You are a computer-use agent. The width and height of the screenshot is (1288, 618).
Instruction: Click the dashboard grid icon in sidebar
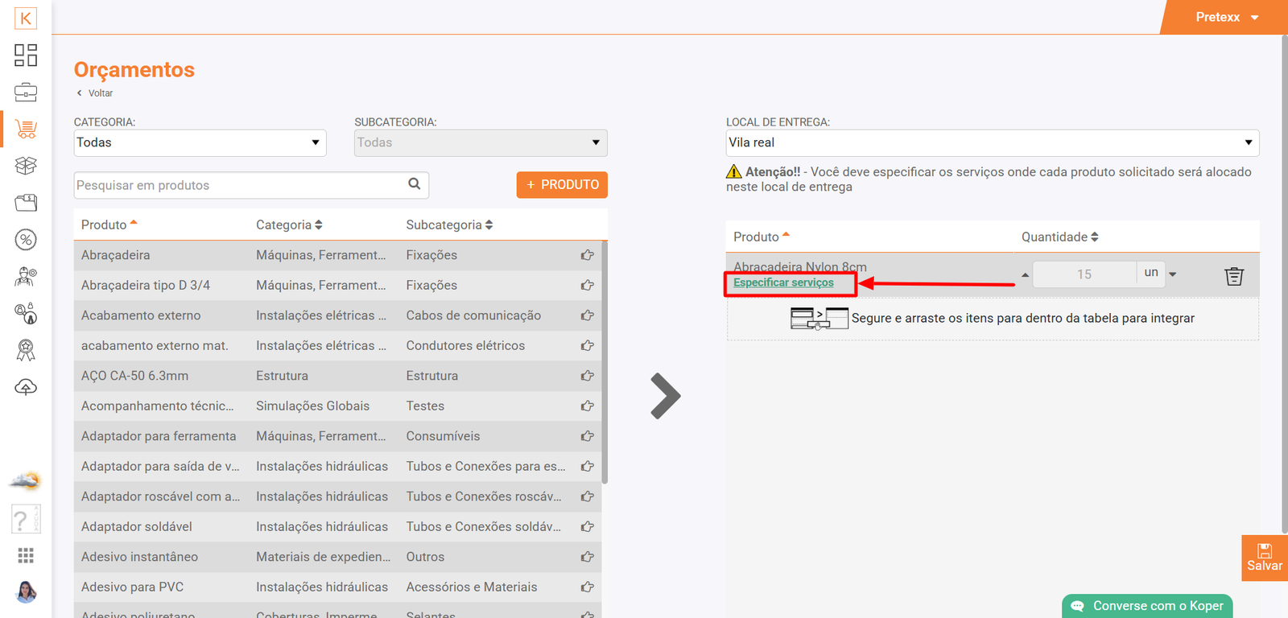click(26, 55)
